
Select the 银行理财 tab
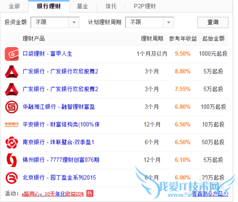point(49,6)
